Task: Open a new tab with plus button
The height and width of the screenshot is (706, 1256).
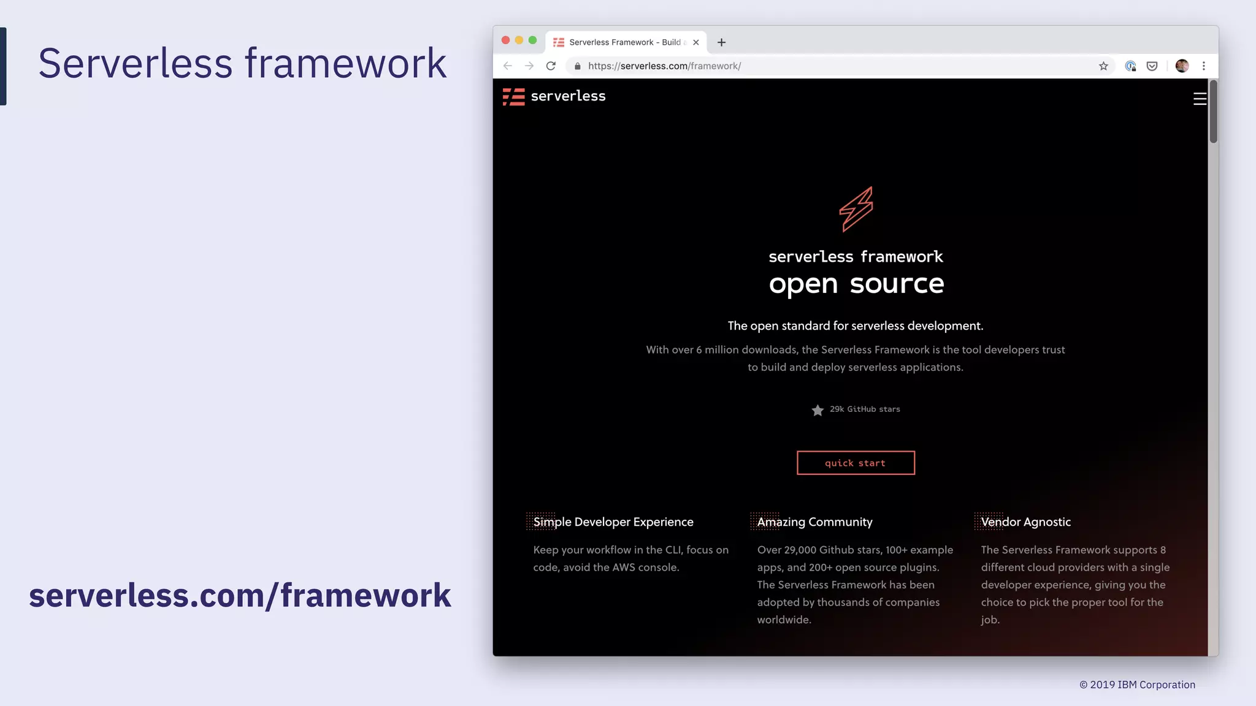Action: point(721,42)
